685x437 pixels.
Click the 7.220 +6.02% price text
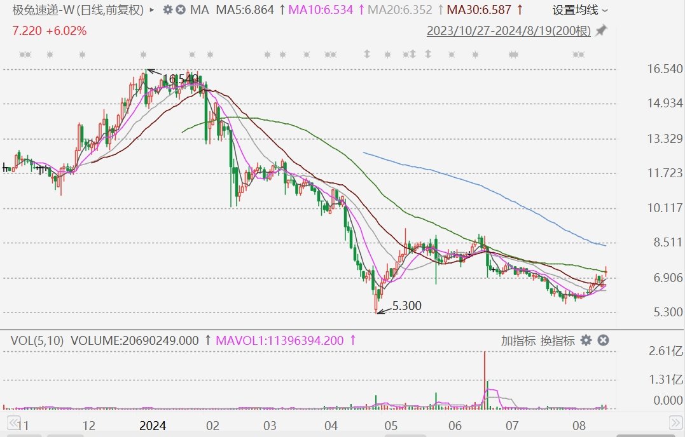pyautogui.click(x=50, y=31)
